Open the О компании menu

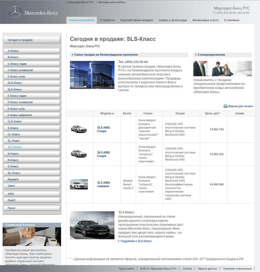[x=232, y=20]
